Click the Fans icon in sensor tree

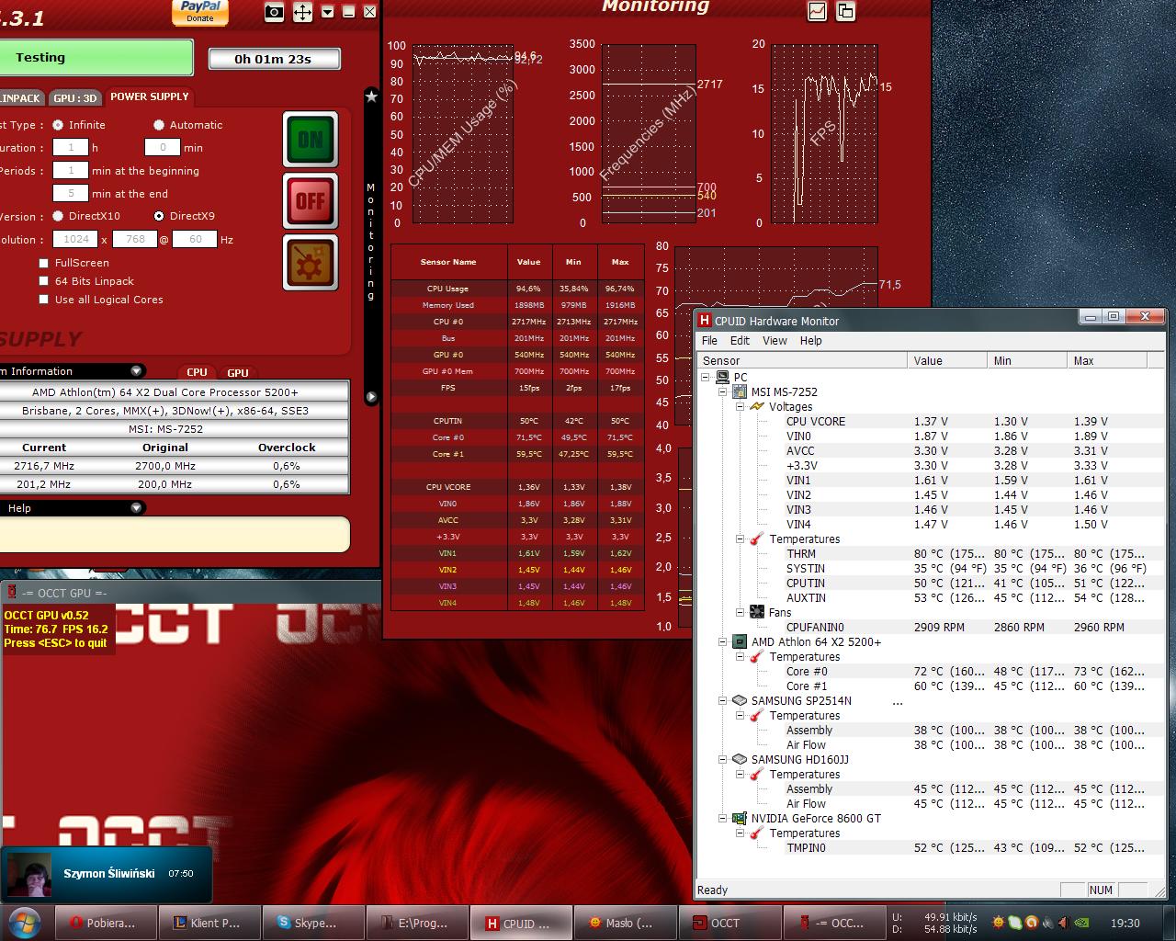(757, 612)
